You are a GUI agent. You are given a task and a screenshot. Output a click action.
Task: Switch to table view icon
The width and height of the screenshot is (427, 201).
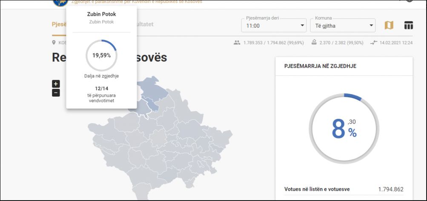(408, 26)
